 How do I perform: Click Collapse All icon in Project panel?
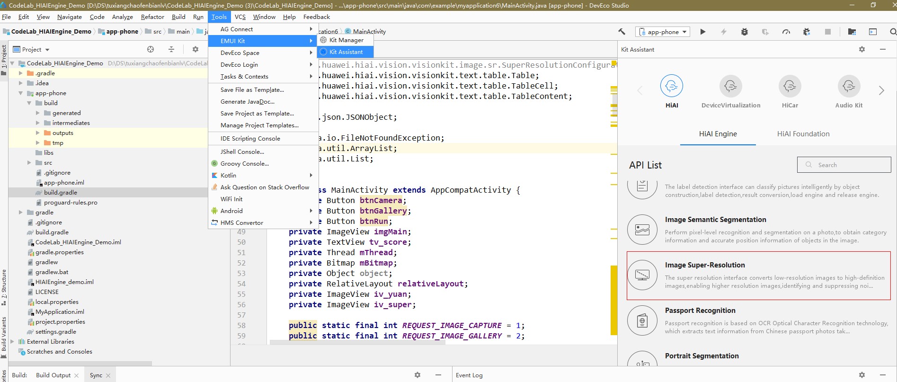tap(171, 49)
